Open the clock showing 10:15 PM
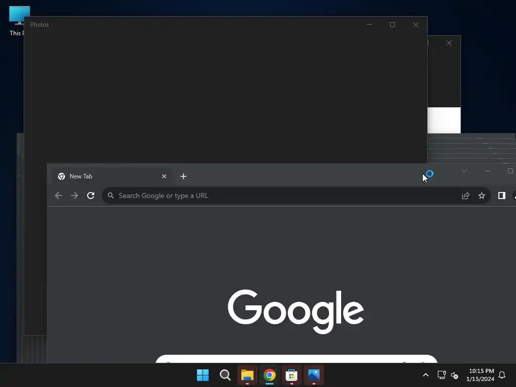516x387 pixels. 480,375
